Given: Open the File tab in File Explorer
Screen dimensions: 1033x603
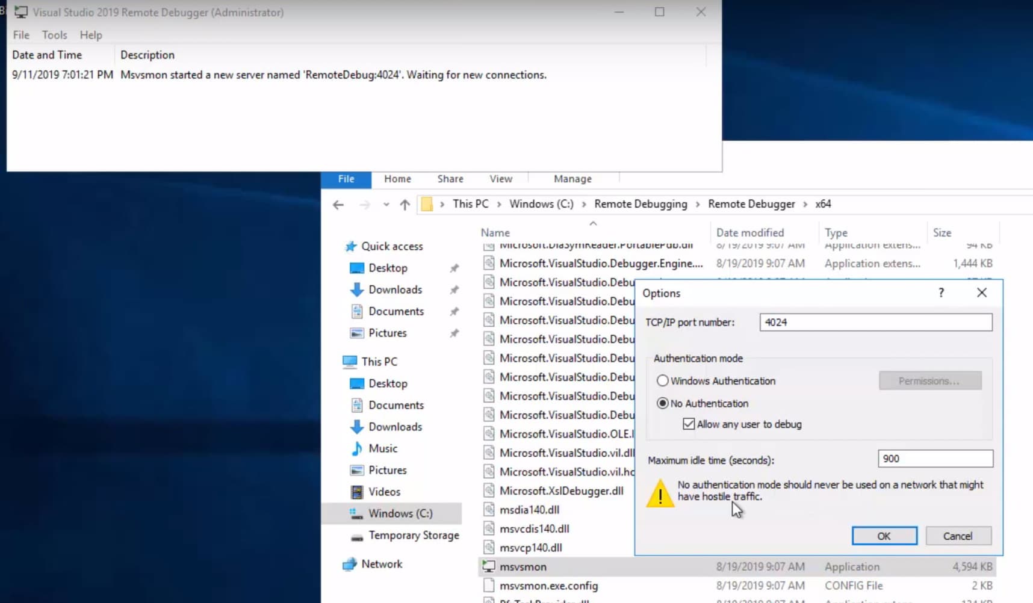Looking at the screenshot, I should [x=346, y=179].
